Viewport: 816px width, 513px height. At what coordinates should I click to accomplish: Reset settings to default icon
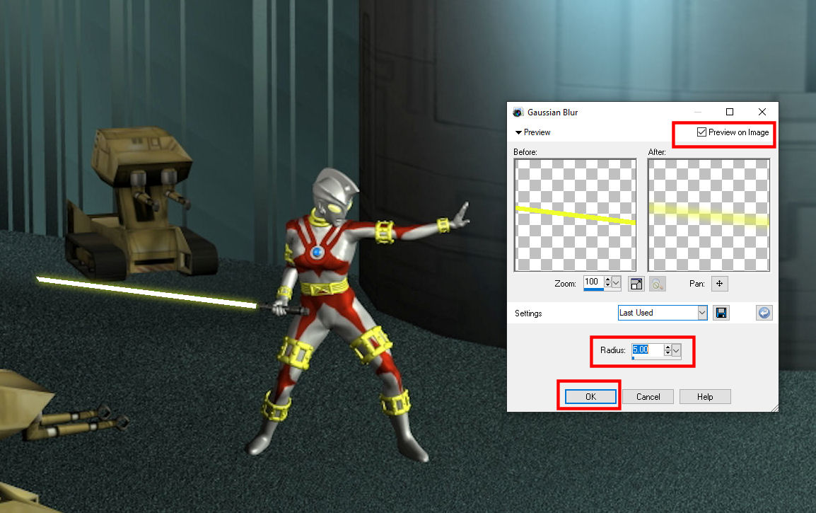click(x=764, y=313)
